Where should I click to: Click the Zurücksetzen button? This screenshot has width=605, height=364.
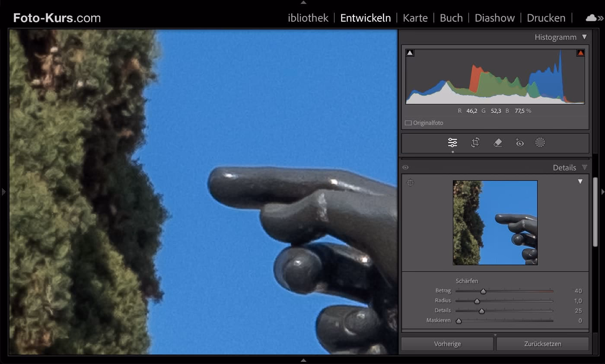543,343
